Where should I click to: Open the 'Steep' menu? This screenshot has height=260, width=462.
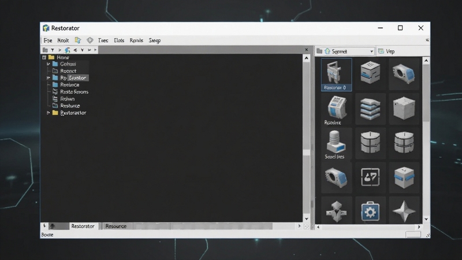[x=155, y=40]
